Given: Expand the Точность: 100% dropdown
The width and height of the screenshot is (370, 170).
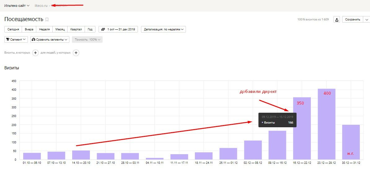Looking at the screenshot, I should pos(87,40).
